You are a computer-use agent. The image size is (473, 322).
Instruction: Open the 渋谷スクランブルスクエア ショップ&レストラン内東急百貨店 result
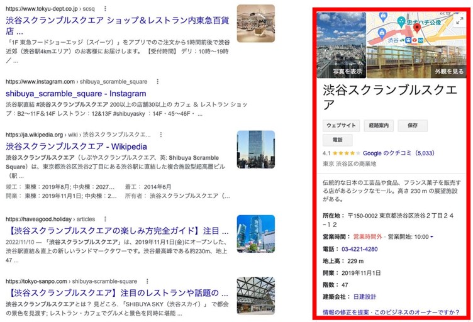click(x=118, y=26)
